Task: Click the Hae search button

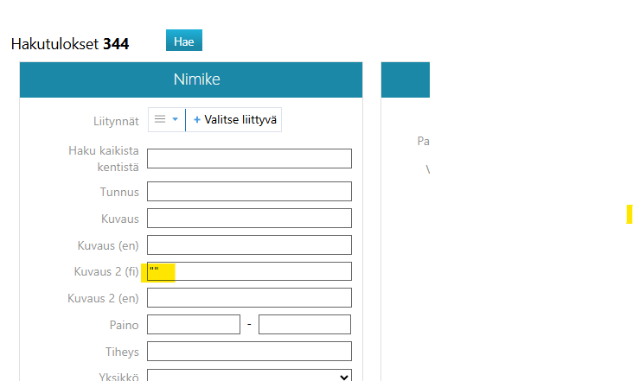Action: 184,41
